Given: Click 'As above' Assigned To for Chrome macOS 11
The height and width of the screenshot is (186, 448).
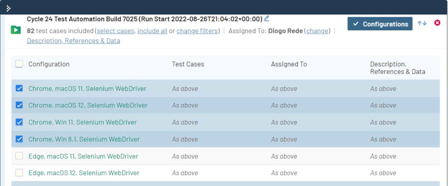Looking at the screenshot, I should (284, 89).
